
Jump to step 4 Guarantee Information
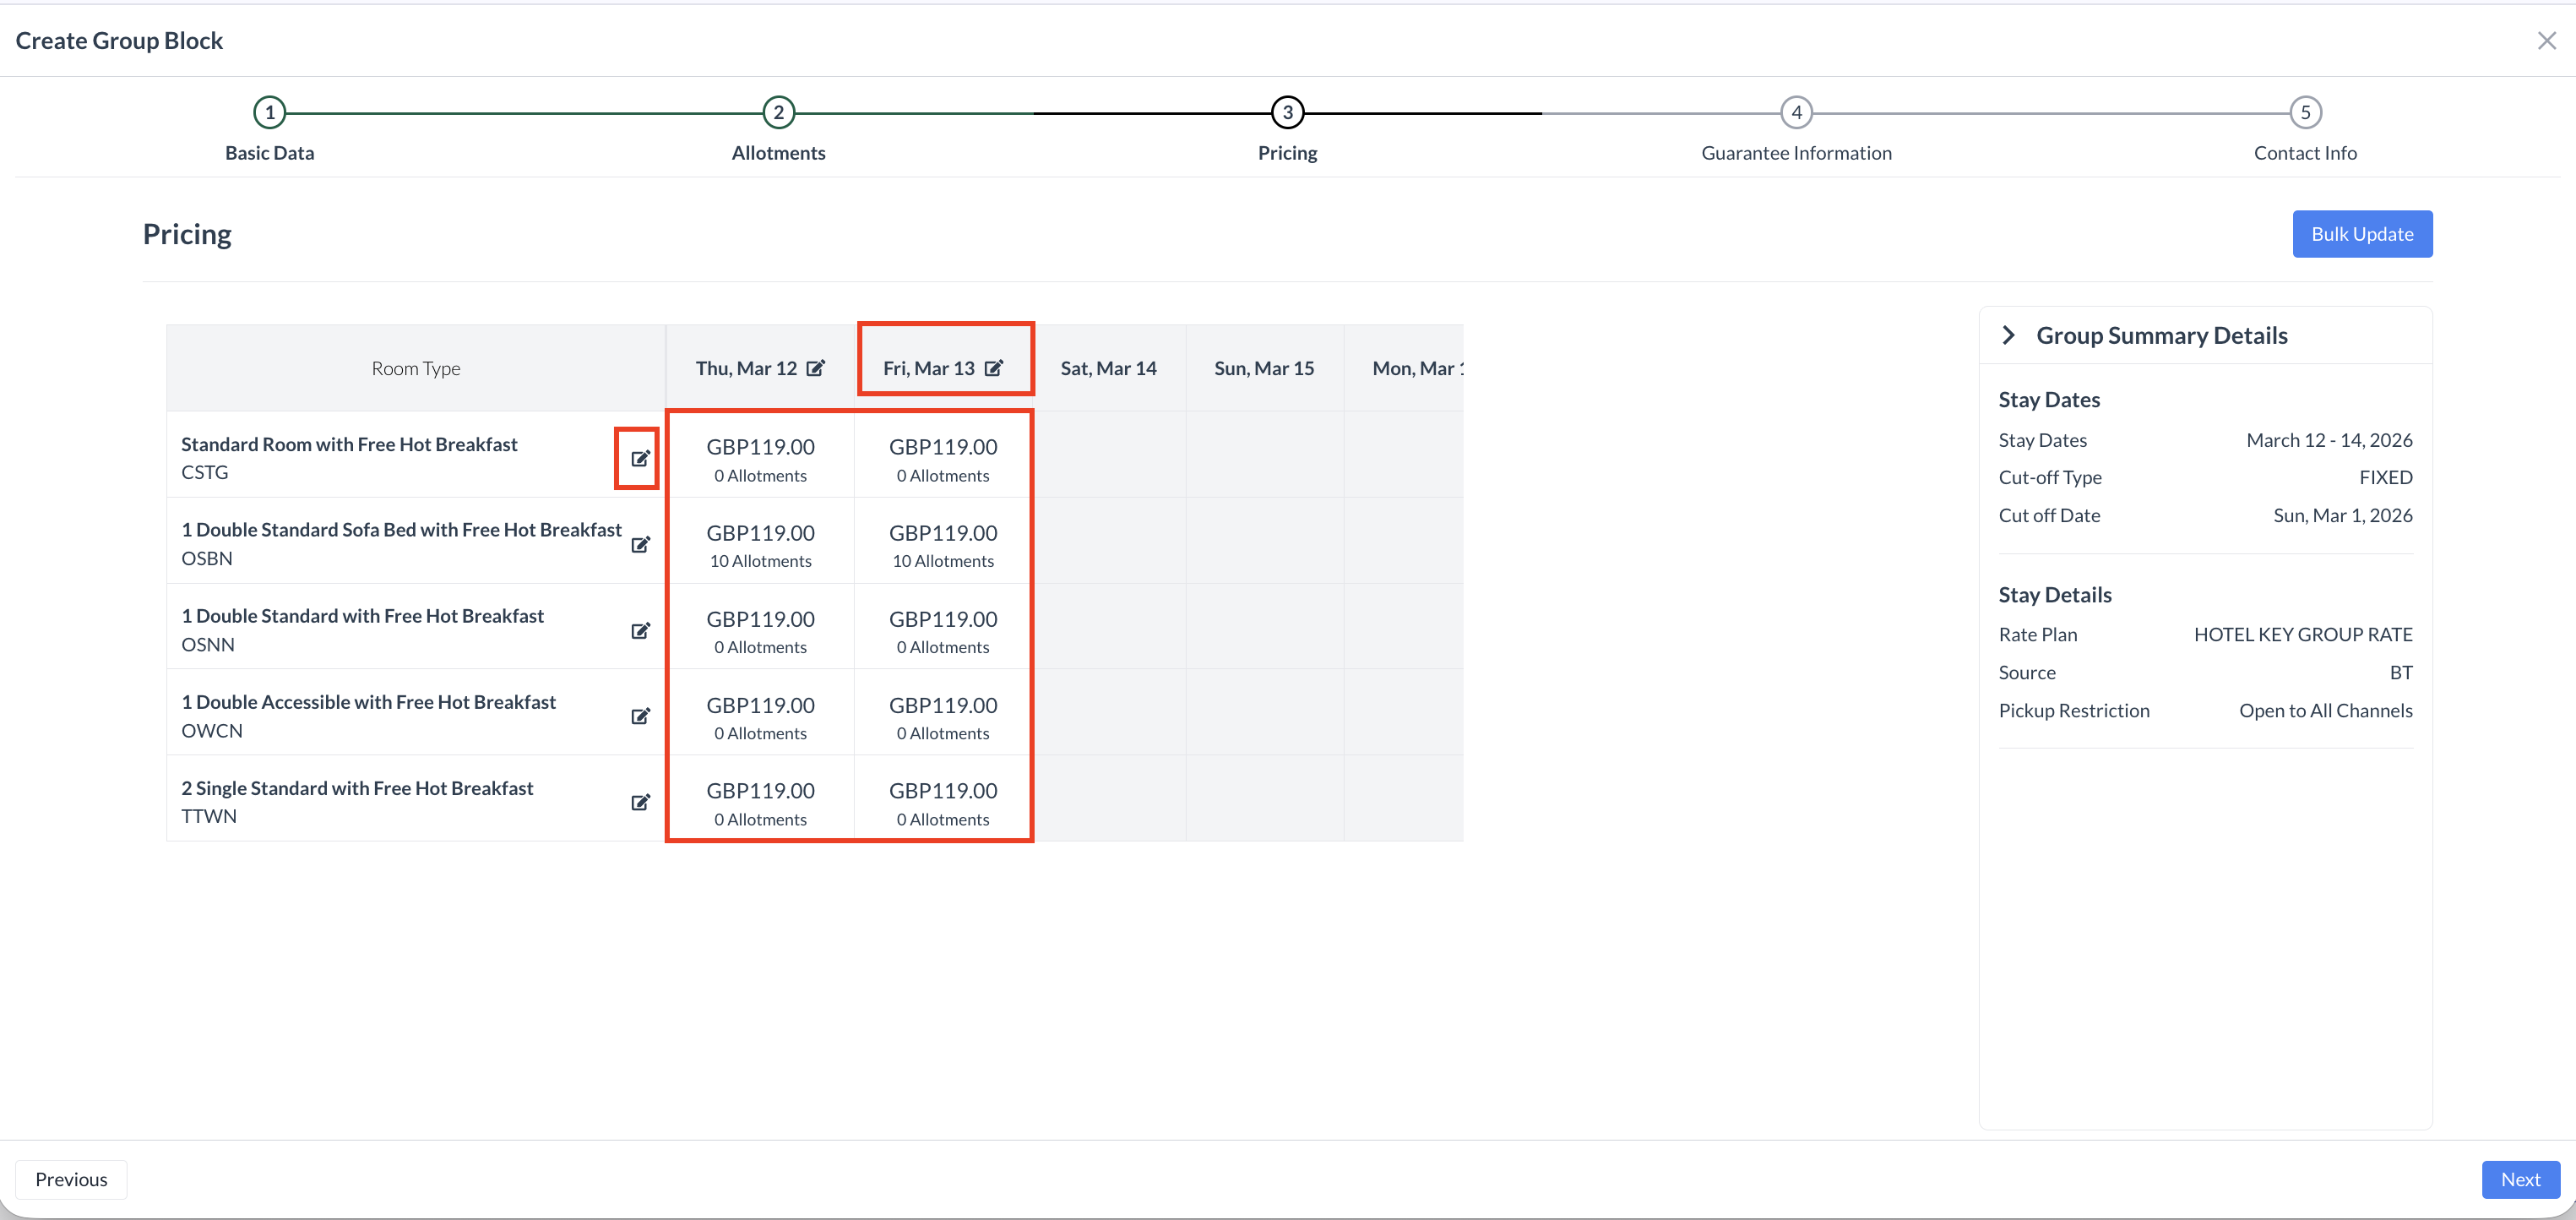pyautogui.click(x=1796, y=113)
